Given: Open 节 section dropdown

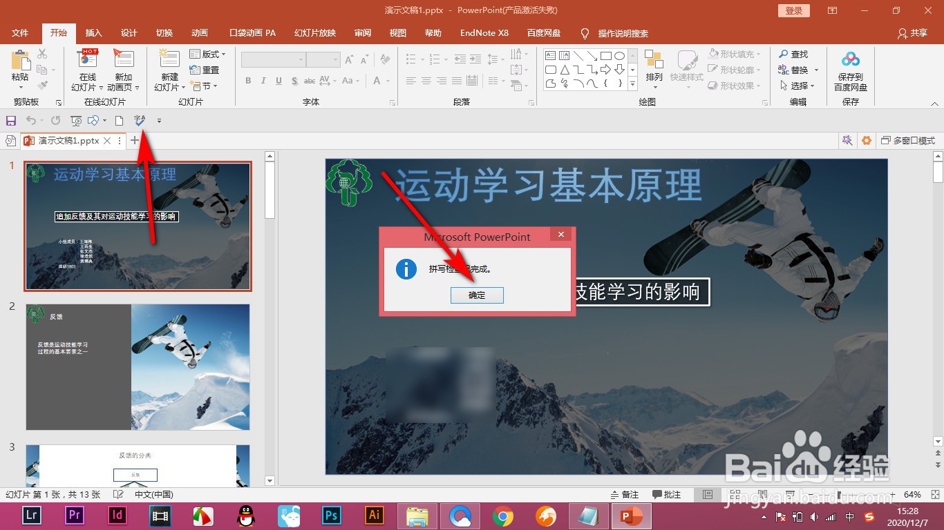Looking at the screenshot, I should [205, 86].
